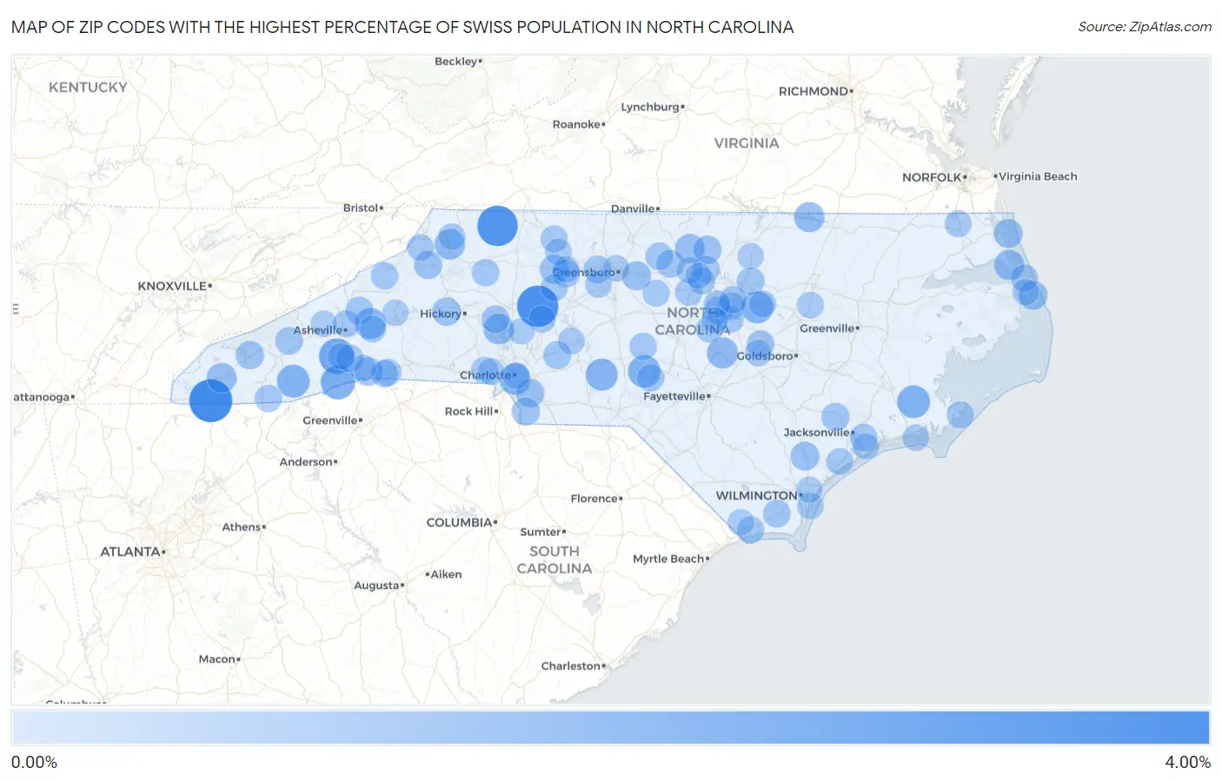Click the Charleston city label
The image size is (1222, 781).
coord(571,665)
